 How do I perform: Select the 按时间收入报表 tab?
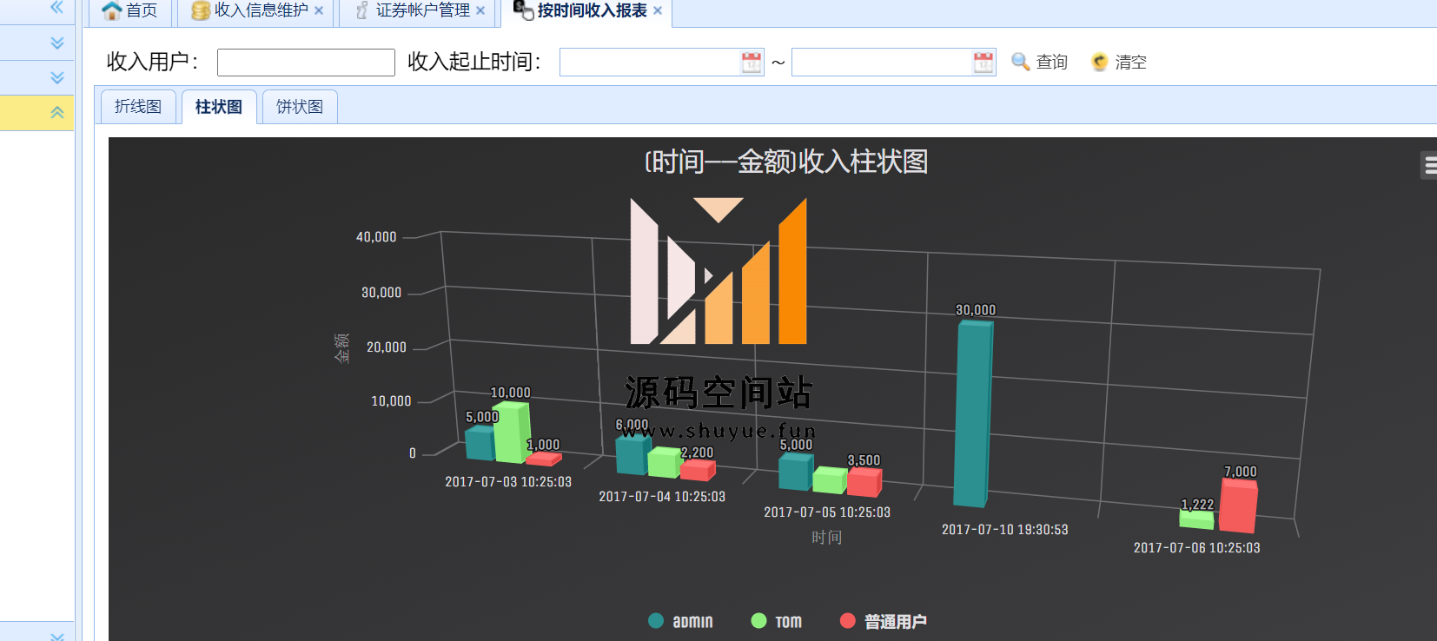pos(592,10)
